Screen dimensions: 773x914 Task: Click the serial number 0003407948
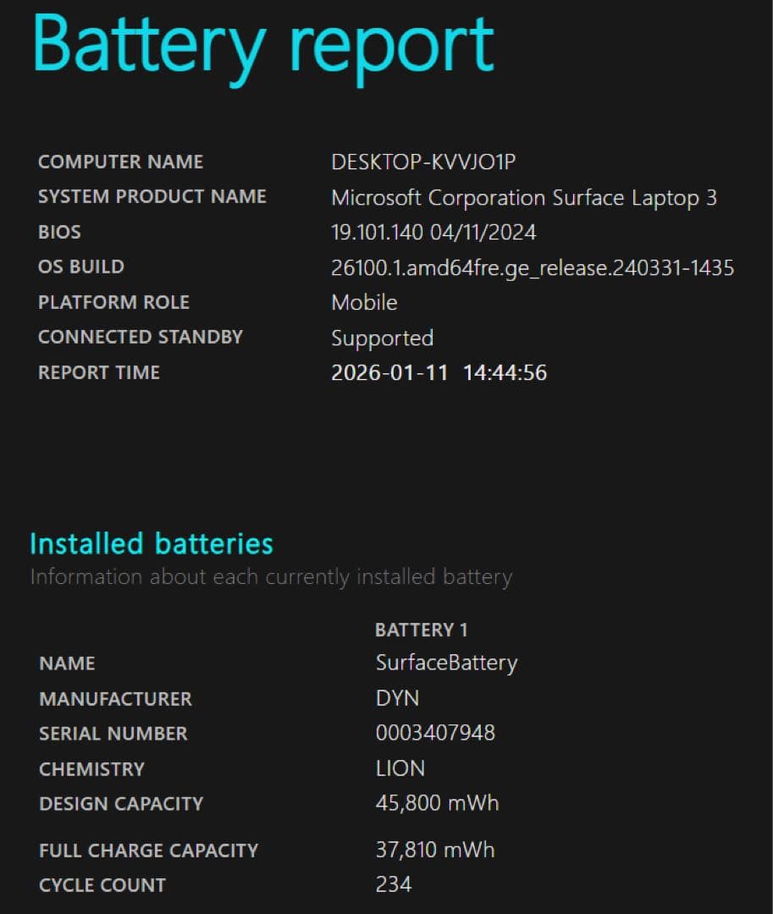click(435, 733)
